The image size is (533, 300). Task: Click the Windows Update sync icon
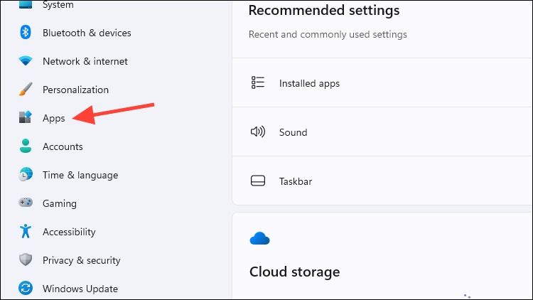tap(26, 288)
